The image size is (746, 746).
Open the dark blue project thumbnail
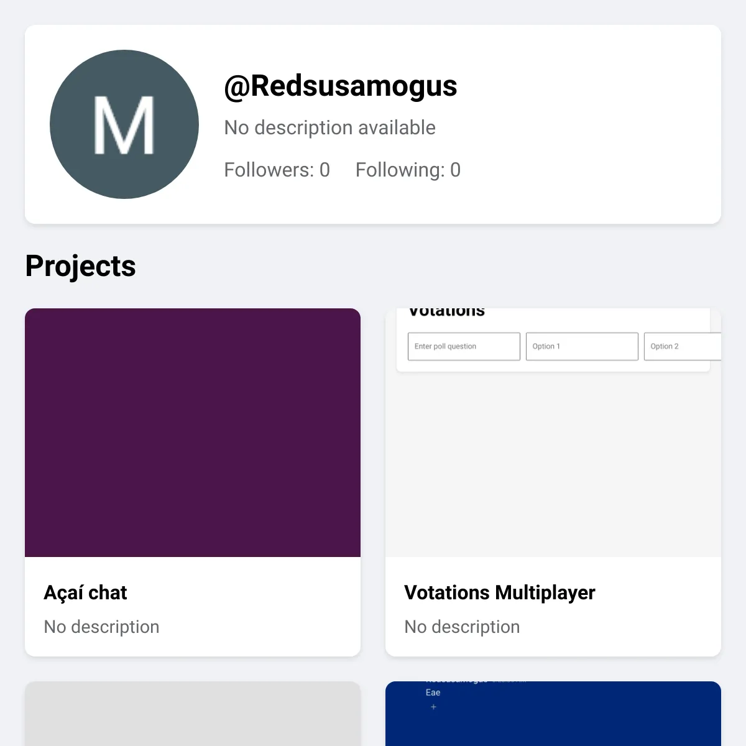point(553,714)
